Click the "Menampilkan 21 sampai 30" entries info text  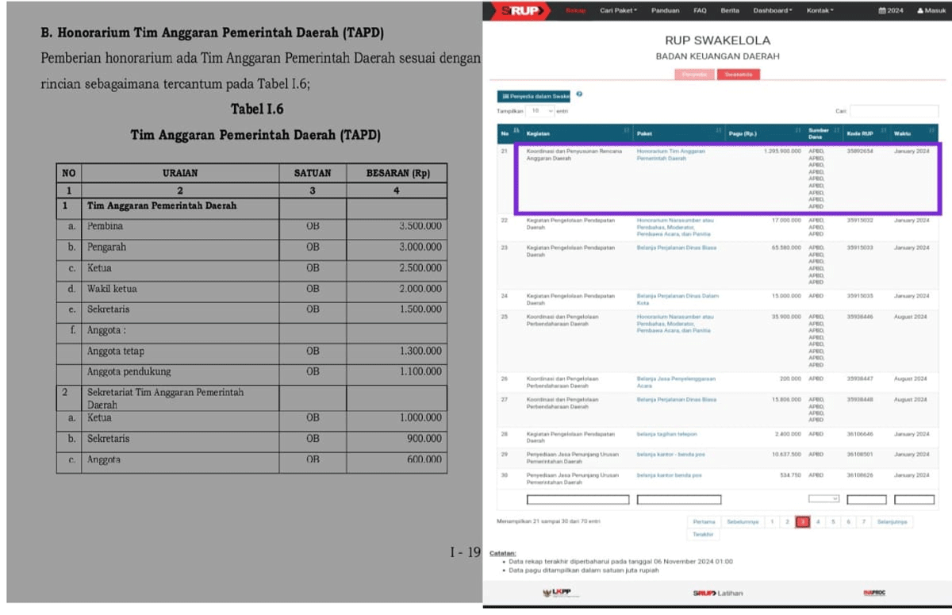pos(548,521)
